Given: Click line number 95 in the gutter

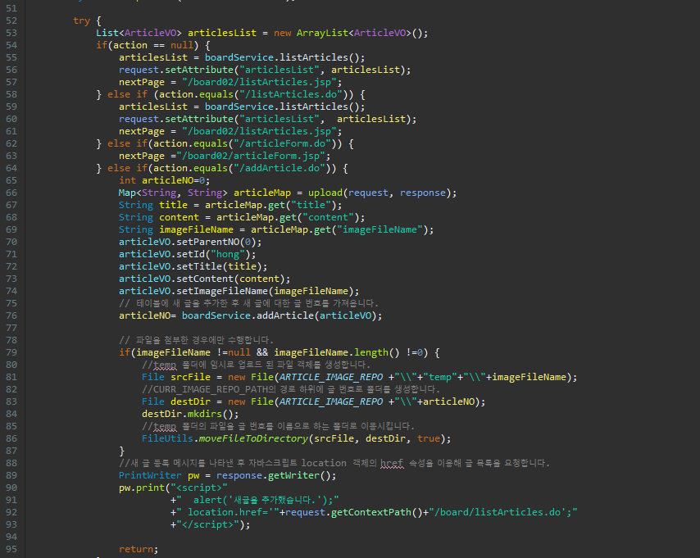Looking at the screenshot, I should (x=11, y=549).
